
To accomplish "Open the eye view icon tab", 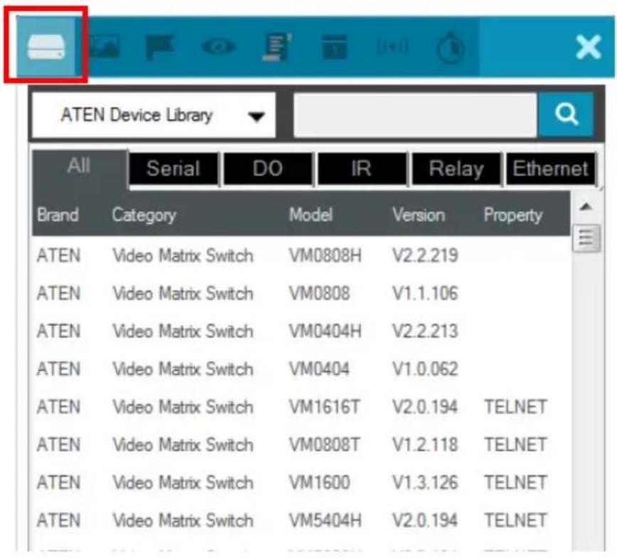I will click(x=218, y=47).
